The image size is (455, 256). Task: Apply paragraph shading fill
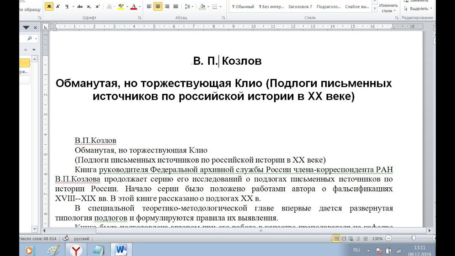tap(202, 6)
